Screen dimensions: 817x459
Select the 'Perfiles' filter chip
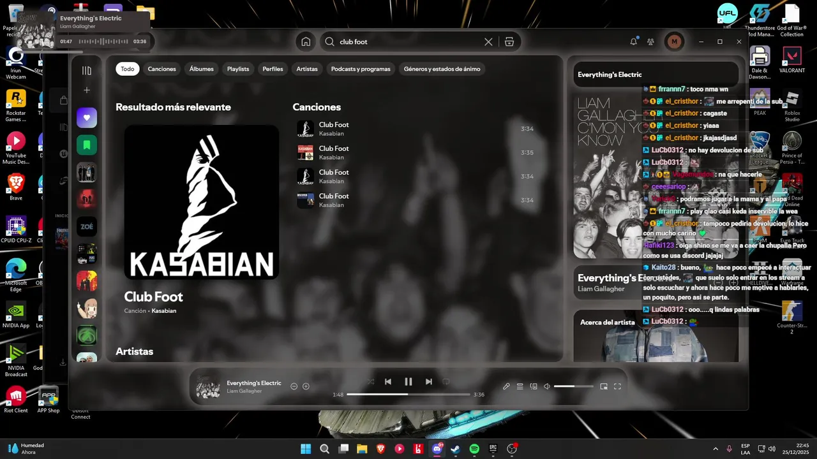click(273, 69)
